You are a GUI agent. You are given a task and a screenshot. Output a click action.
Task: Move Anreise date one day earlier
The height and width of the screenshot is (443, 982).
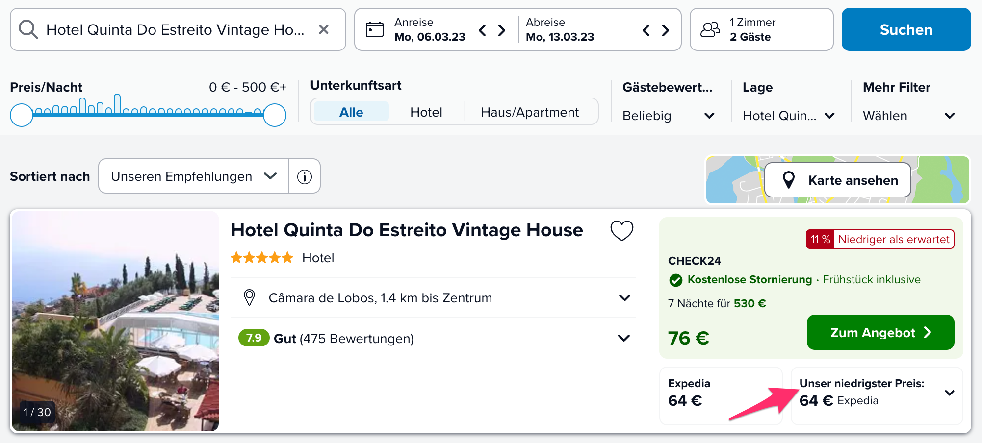[x=483, y=30]
